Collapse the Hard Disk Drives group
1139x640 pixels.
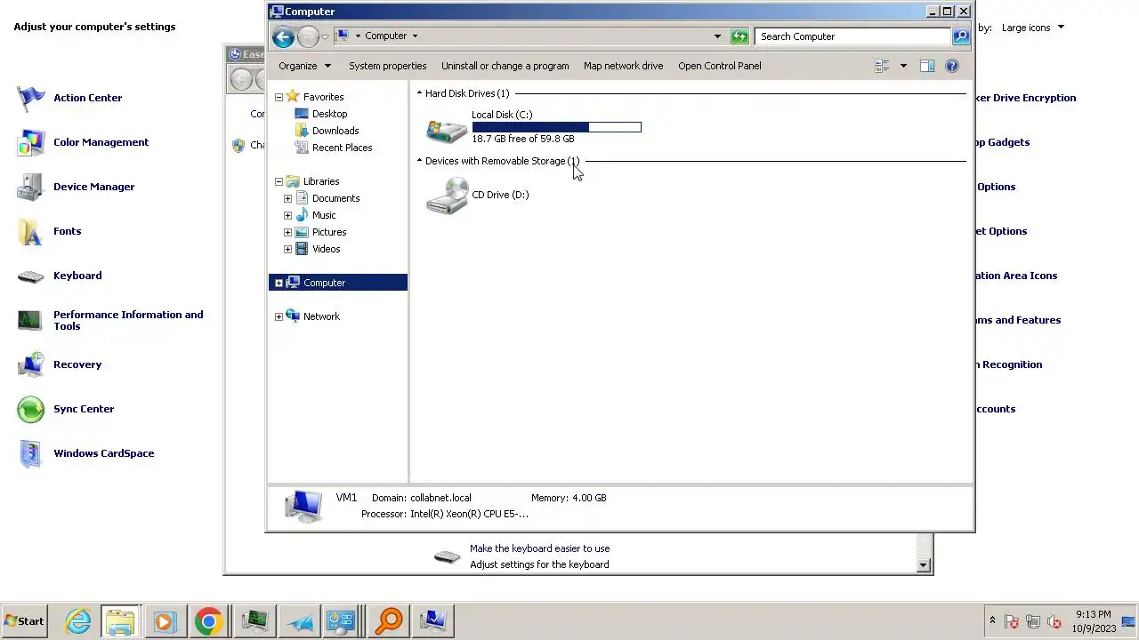tap(419, 93)
